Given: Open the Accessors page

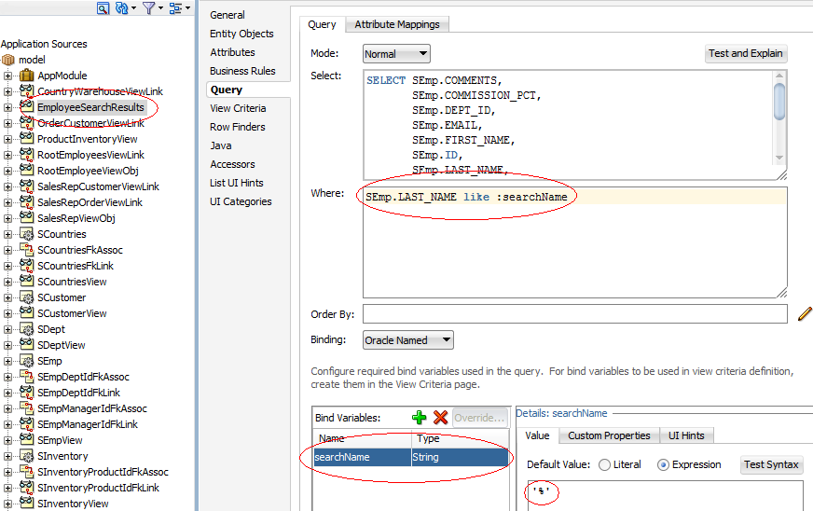Looking at the screenshot, I should 232,164.
